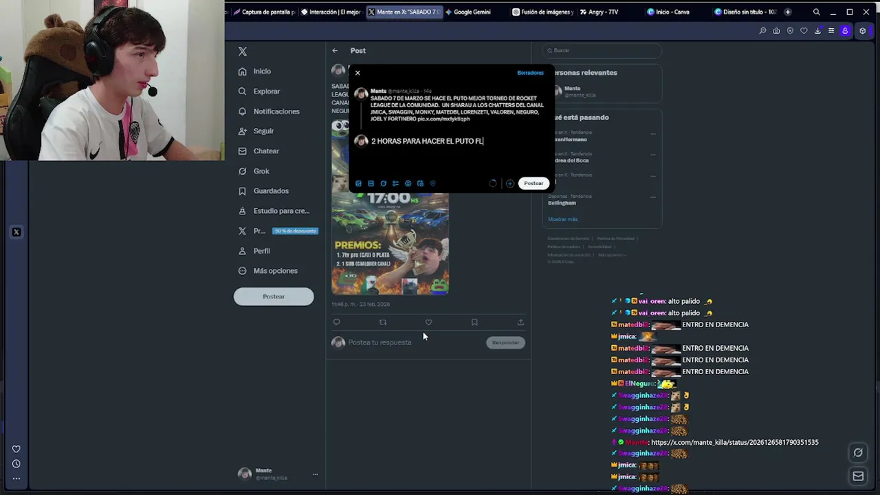This screenshot has width=880, height=495.
Task: Open browser downloads icon
Action: click(817, 31)
